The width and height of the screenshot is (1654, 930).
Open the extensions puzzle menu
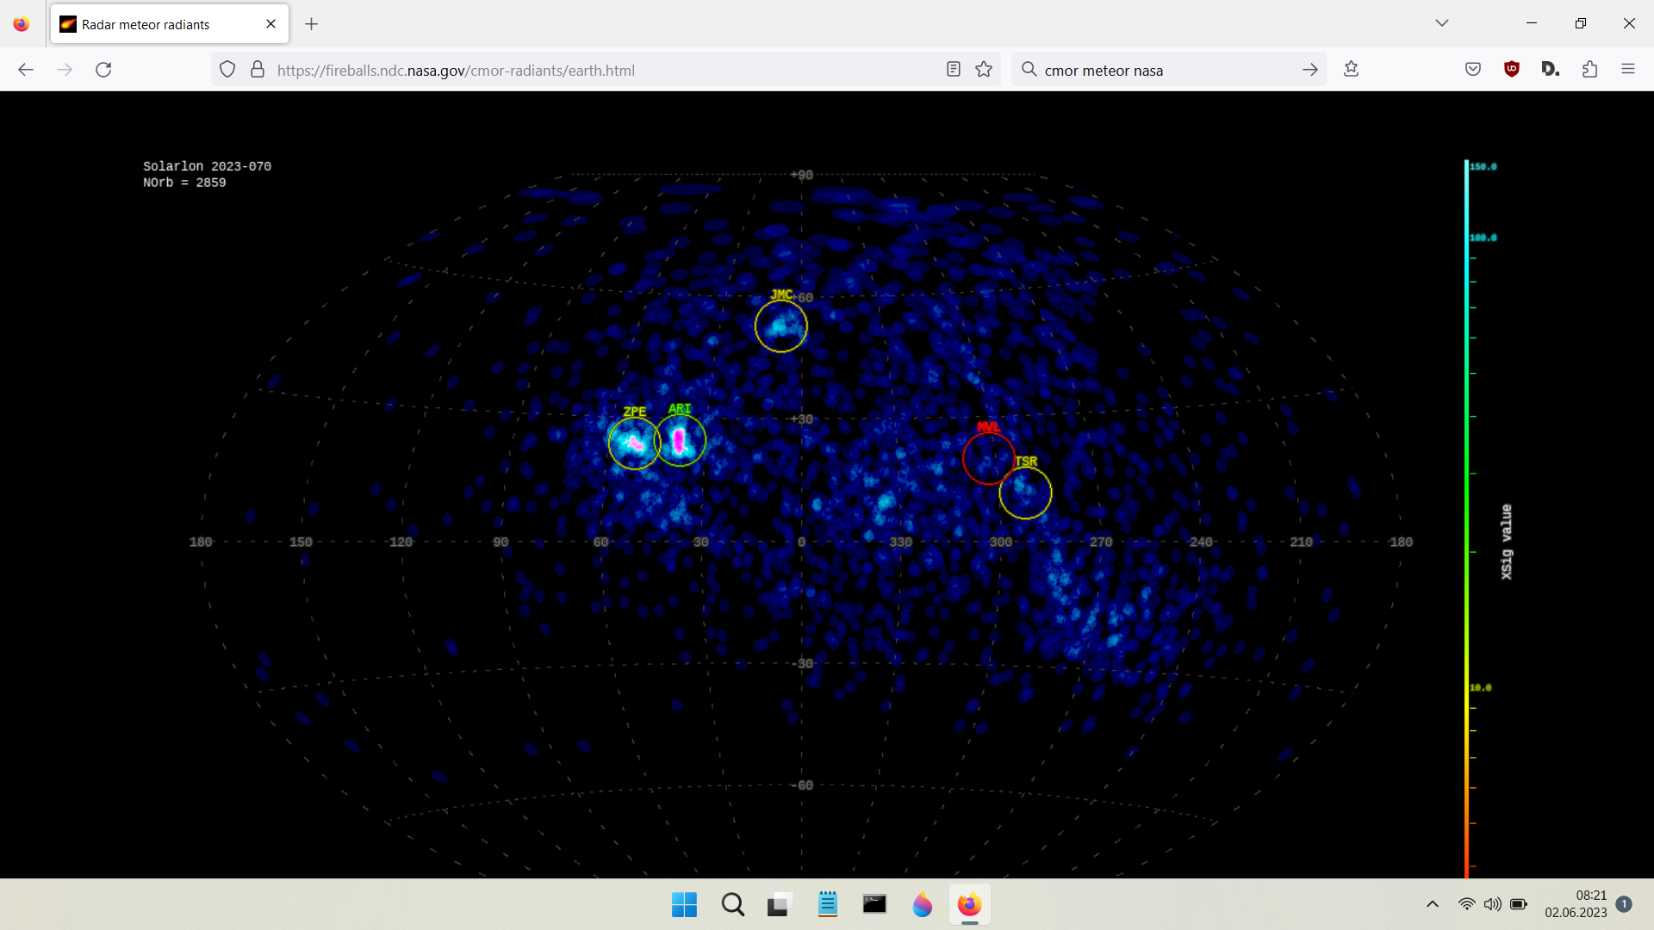(x=1590, y=69)
